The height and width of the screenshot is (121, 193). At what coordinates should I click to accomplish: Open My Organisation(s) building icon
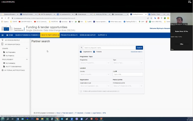pos(2,44)
